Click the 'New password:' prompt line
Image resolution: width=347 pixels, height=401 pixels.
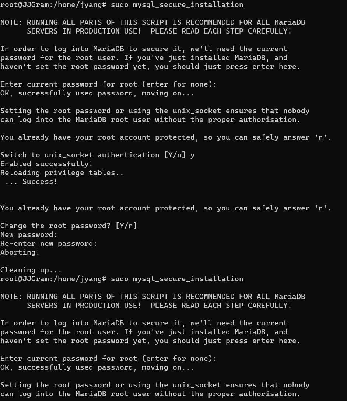(x=29, y=235)
